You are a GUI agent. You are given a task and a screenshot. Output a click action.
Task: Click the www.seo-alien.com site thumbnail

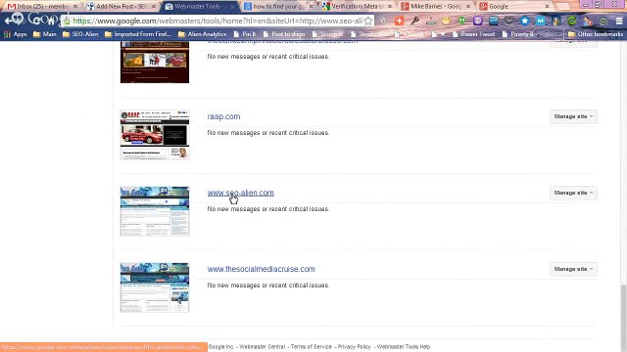point(155,211)
